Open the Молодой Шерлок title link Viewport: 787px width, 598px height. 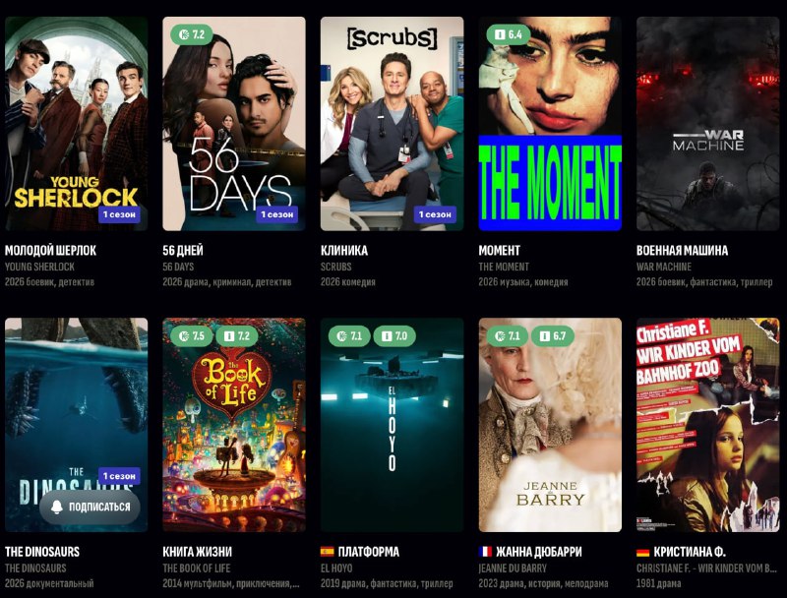(x=50, y=251)
